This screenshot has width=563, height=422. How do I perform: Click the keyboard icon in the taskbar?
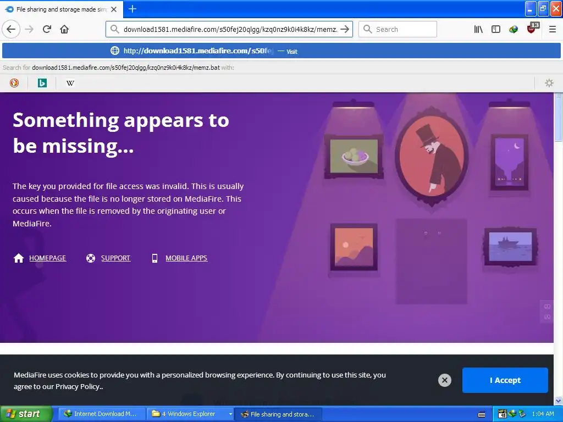click(x=482, y=414)
